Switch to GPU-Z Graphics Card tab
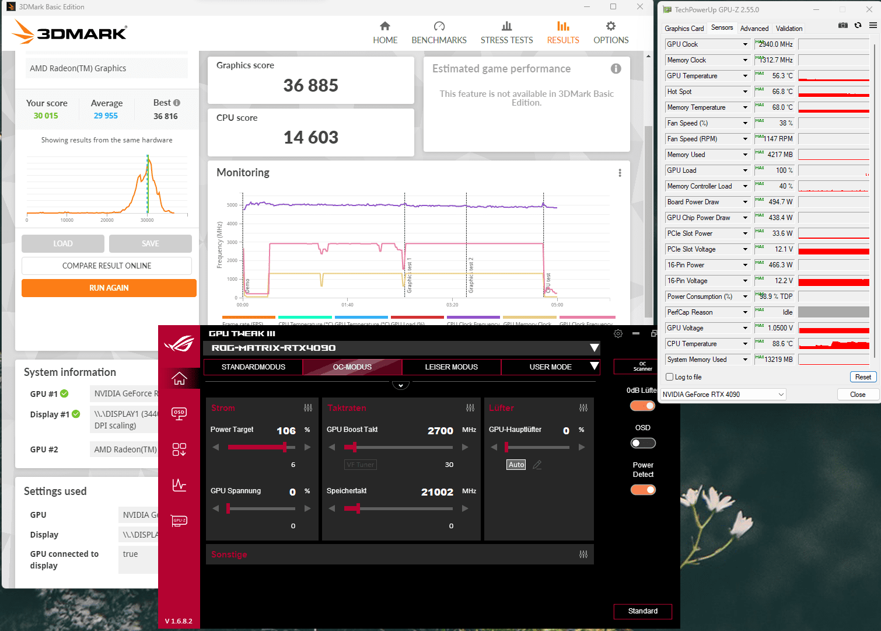The width and height of the screenshot is (881, 631). click(x=684, y=28)
